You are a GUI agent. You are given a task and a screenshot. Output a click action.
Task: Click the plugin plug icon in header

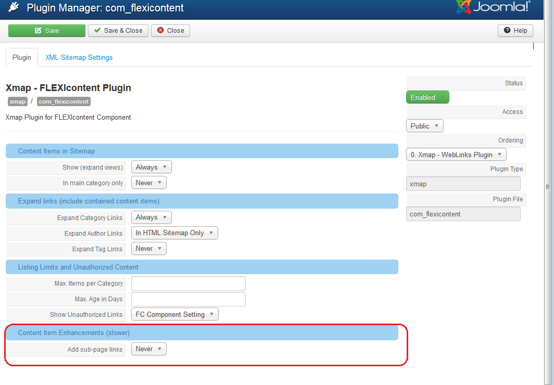(14, 7)
